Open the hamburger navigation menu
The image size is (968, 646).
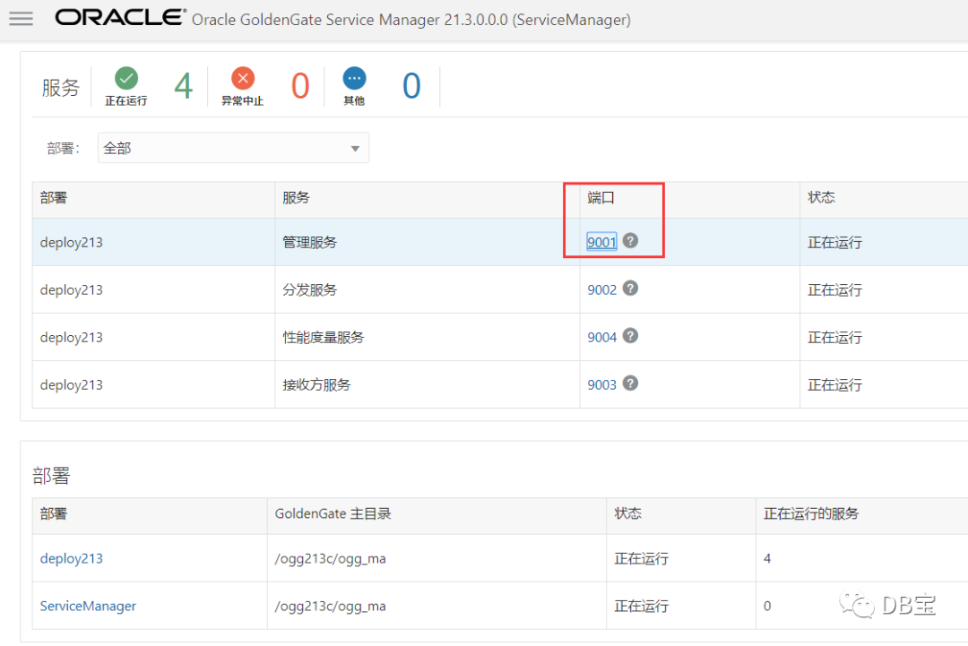click(21, 19)
